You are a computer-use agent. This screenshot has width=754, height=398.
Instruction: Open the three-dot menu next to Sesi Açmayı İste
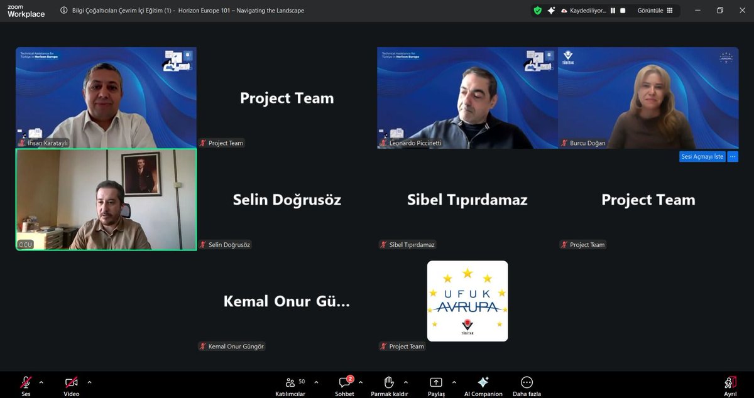[733, 156]
